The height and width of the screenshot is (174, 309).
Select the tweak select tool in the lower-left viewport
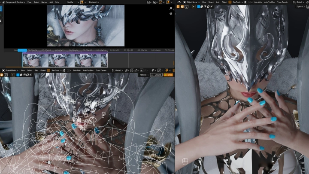pos(13,75)
